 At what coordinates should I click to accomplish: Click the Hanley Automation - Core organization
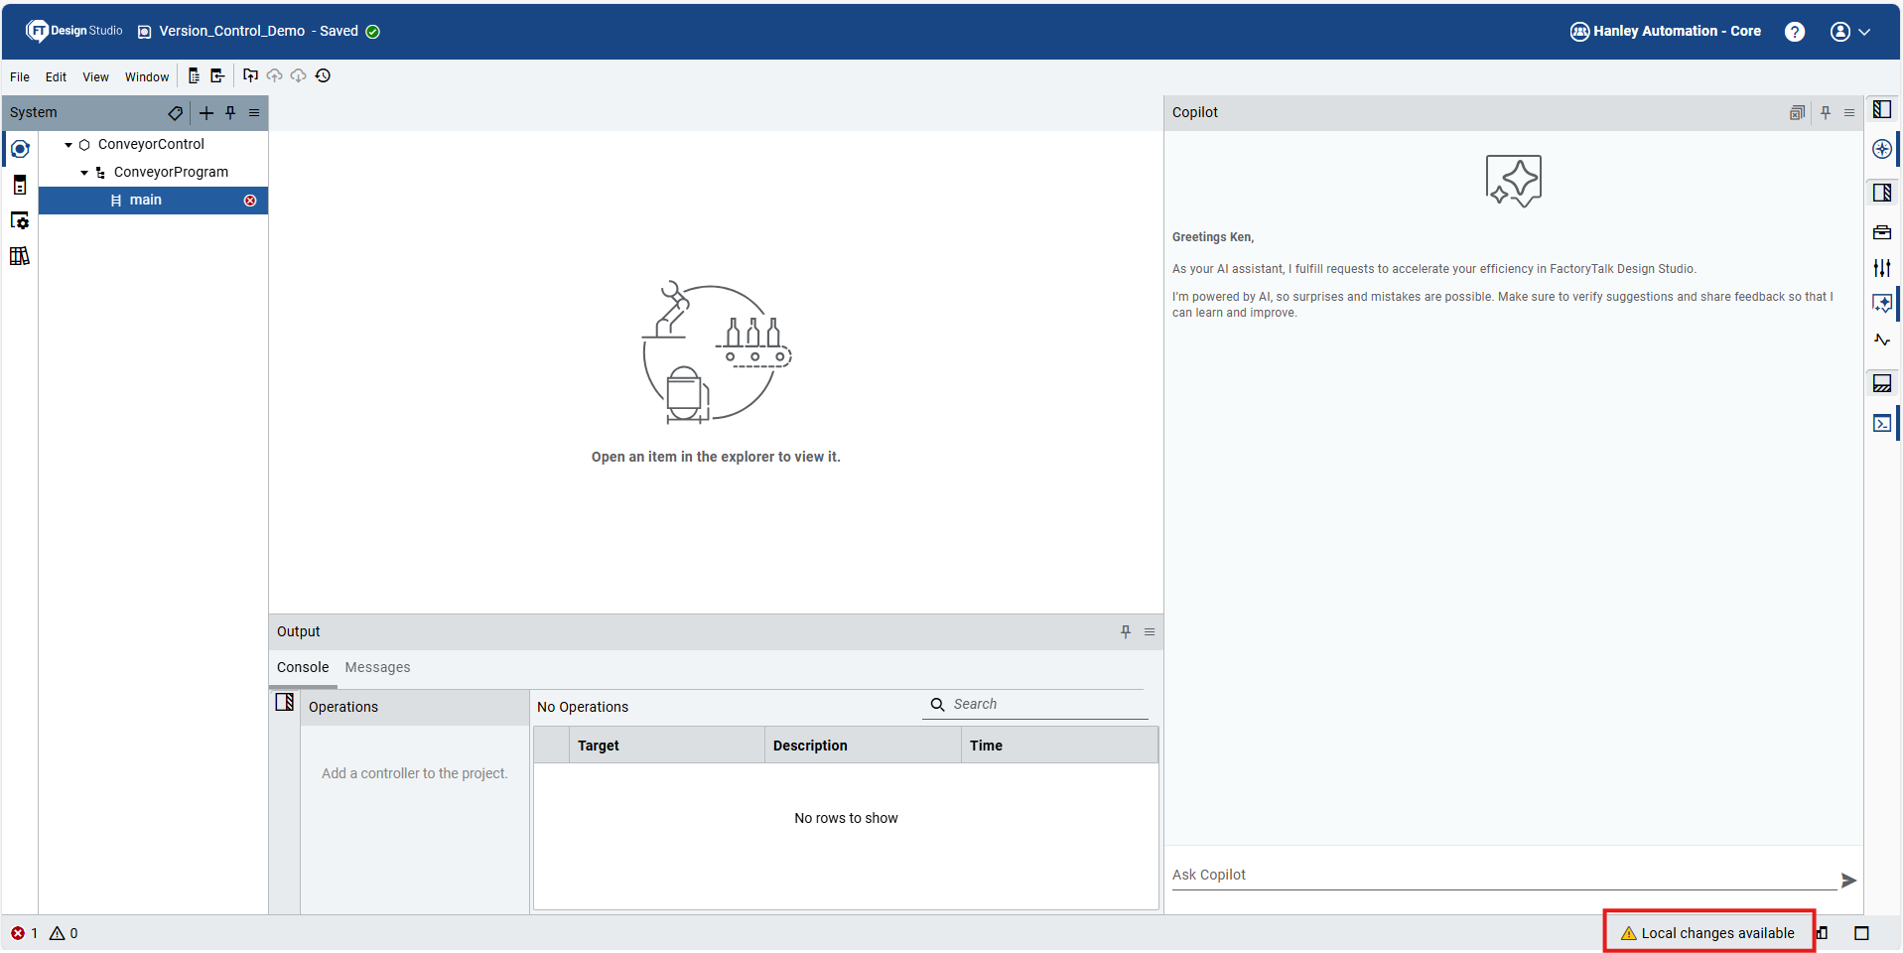(x=1666, y=31)
